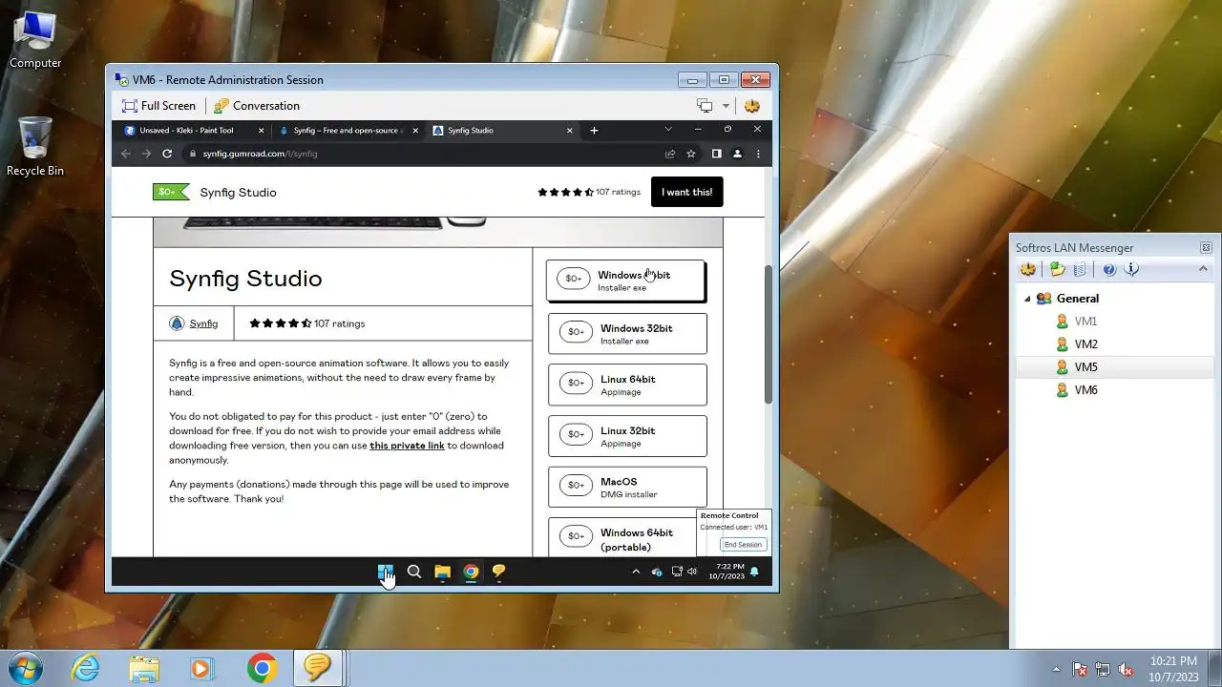Select user VM2 in LAN Messenger
The height and width of the screenshot is (687, 1222).
[x=1085, y=344]
